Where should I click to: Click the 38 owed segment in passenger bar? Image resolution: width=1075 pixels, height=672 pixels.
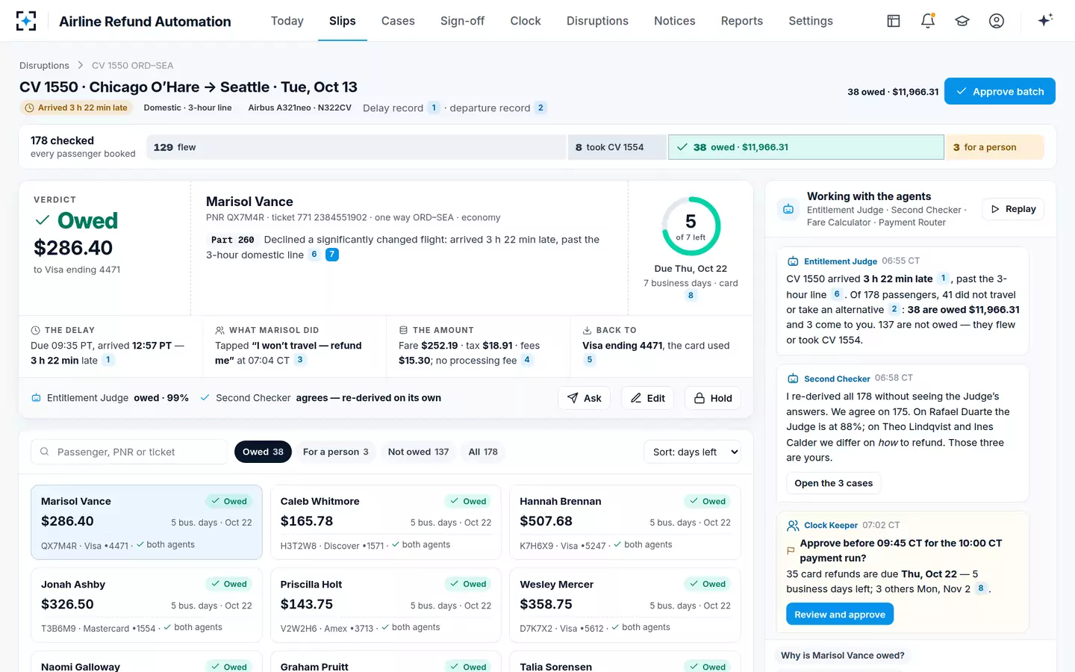[x=806, y=147]
